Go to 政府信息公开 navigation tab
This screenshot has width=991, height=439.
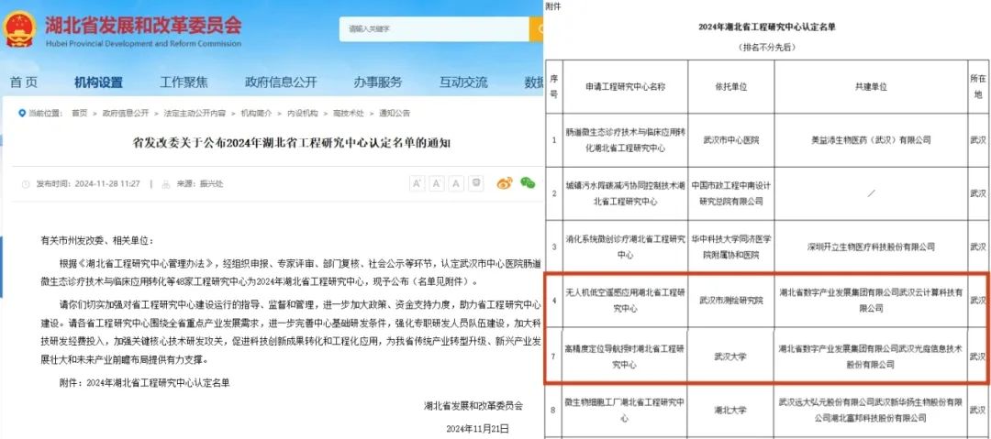point(281,82)
